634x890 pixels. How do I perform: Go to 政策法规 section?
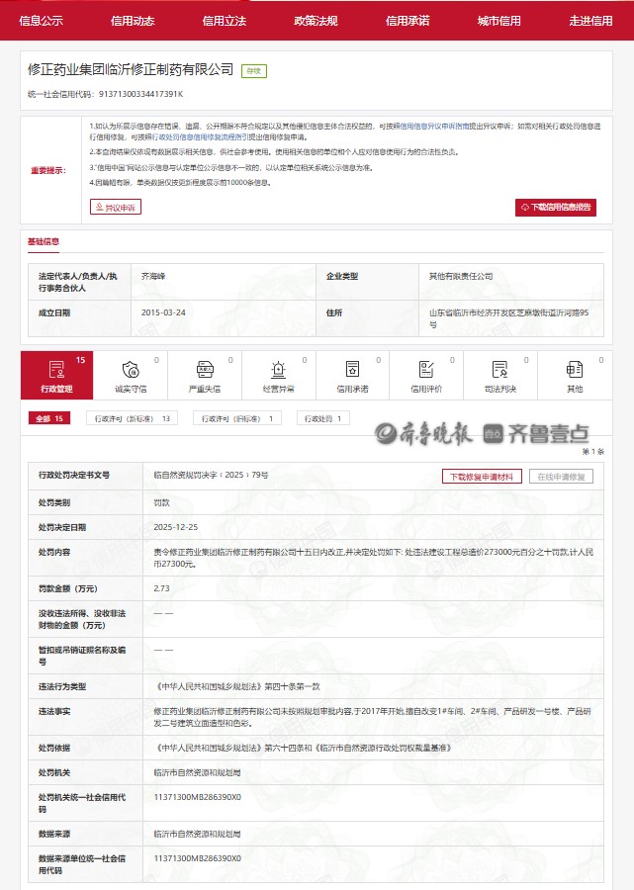click(316, 21)
